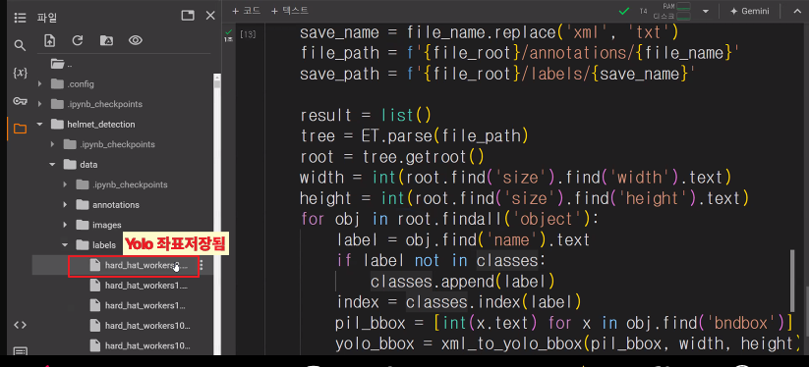Screen dimensions: 809x367
Task: Open the runtime options dropdown arrow
Action: pyautogui.click(x=706, y=11)
